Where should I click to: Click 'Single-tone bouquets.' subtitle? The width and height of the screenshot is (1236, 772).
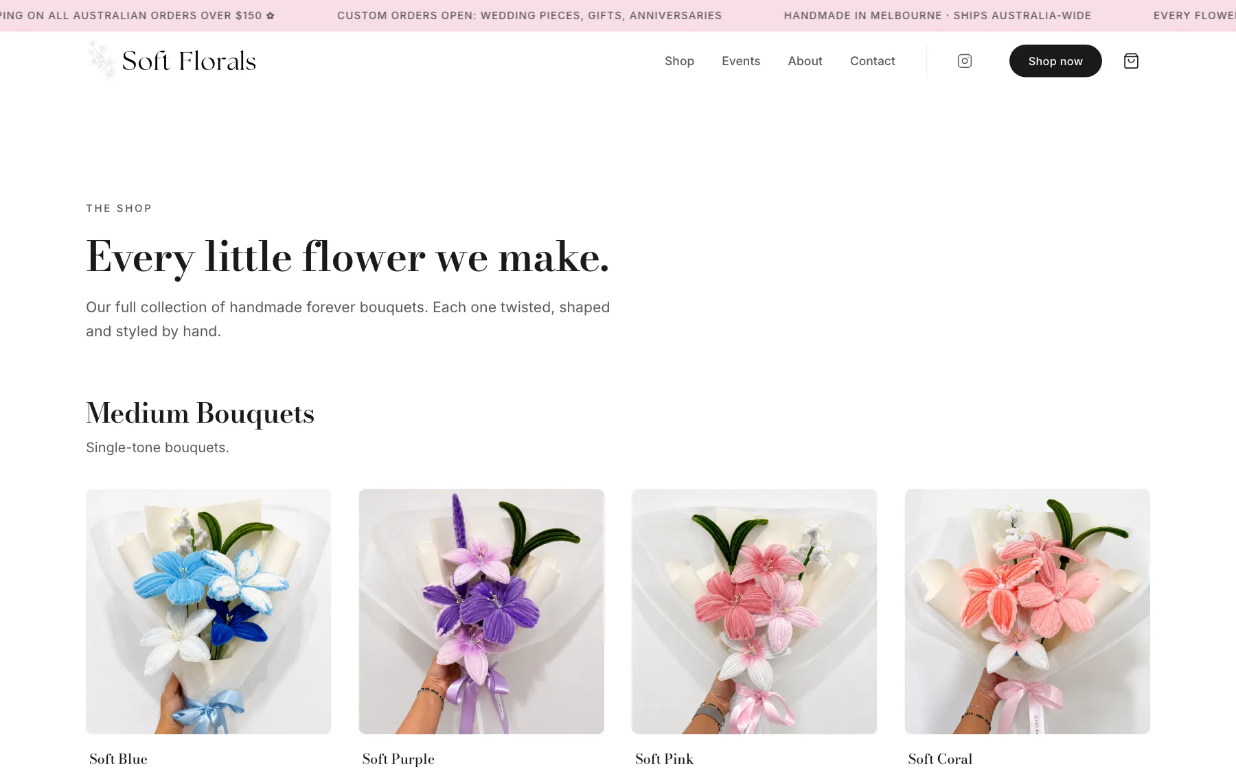[157, 447]
